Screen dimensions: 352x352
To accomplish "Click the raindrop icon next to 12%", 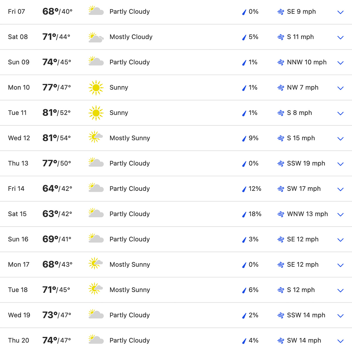I will (244, 189).
